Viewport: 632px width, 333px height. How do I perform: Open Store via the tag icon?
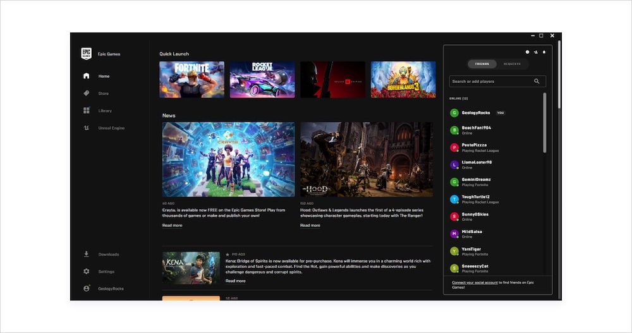(86, 93)
